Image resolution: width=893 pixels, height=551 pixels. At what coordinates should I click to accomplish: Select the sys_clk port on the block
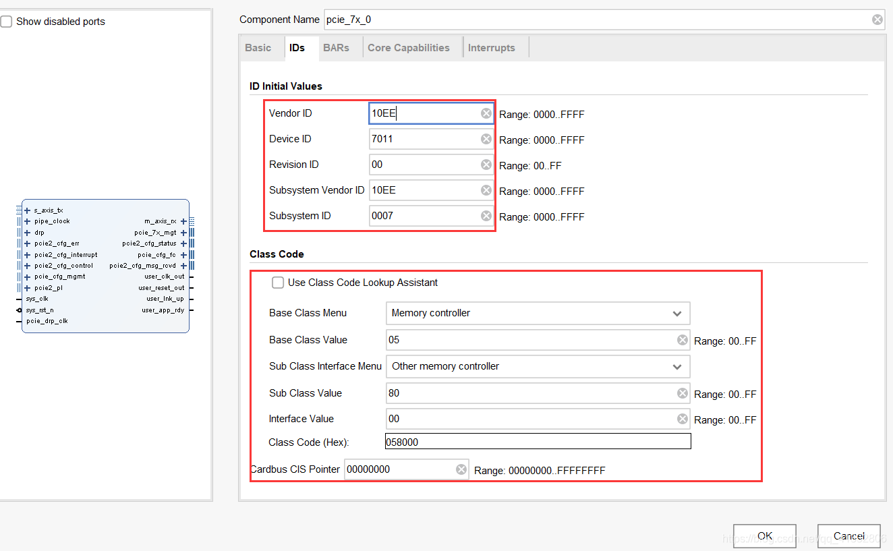pyautogui.click(x=37, y=299)
